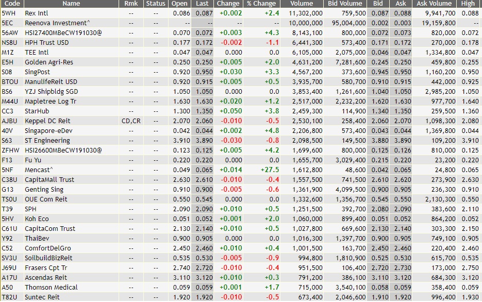
Task: Click Golden Agri-Res bid volume 7,281,600
Action: 351,62
